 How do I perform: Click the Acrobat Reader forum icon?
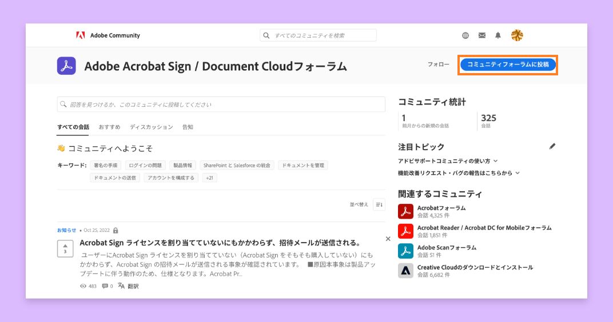point(405,231)
